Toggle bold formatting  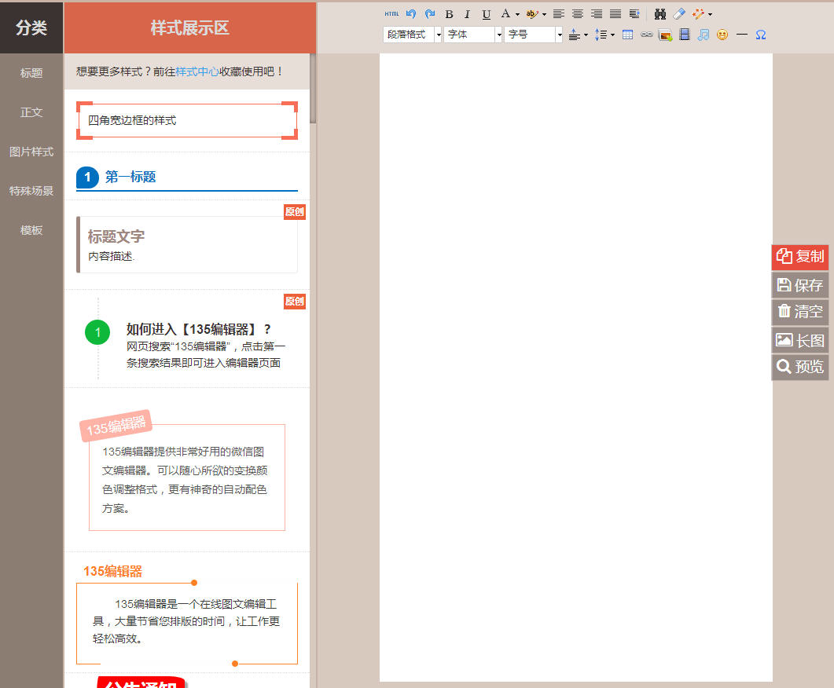pos(448,13)
